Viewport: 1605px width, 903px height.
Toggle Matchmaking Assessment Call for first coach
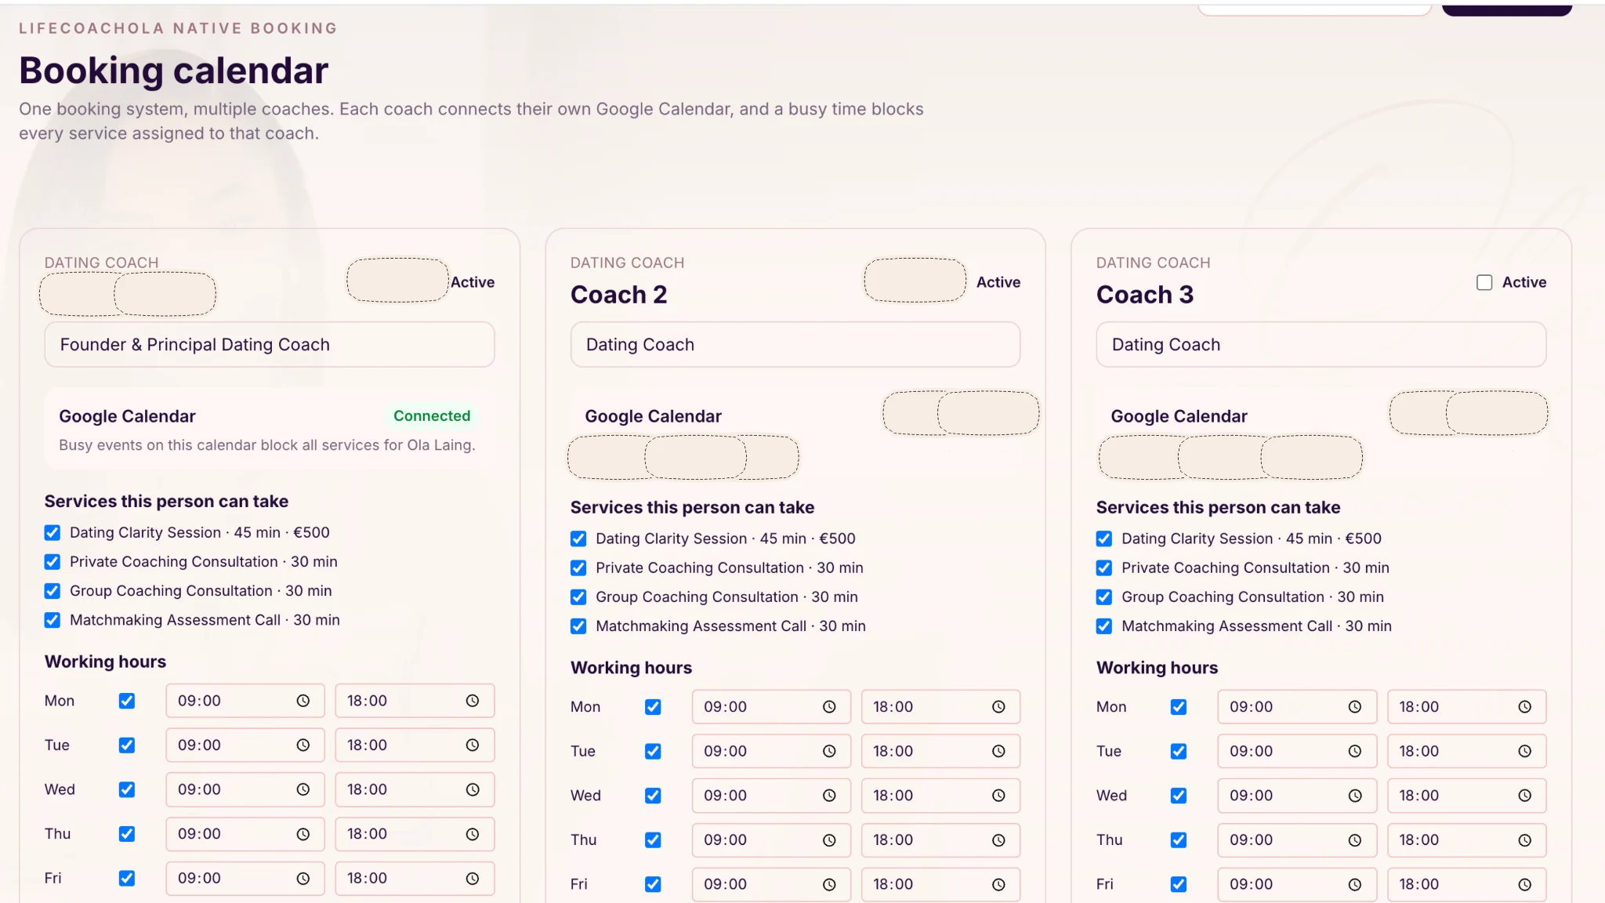[53, 620]
